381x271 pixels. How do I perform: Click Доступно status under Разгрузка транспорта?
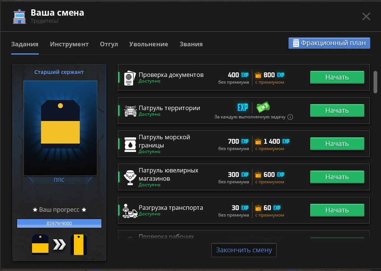[149, 214]
